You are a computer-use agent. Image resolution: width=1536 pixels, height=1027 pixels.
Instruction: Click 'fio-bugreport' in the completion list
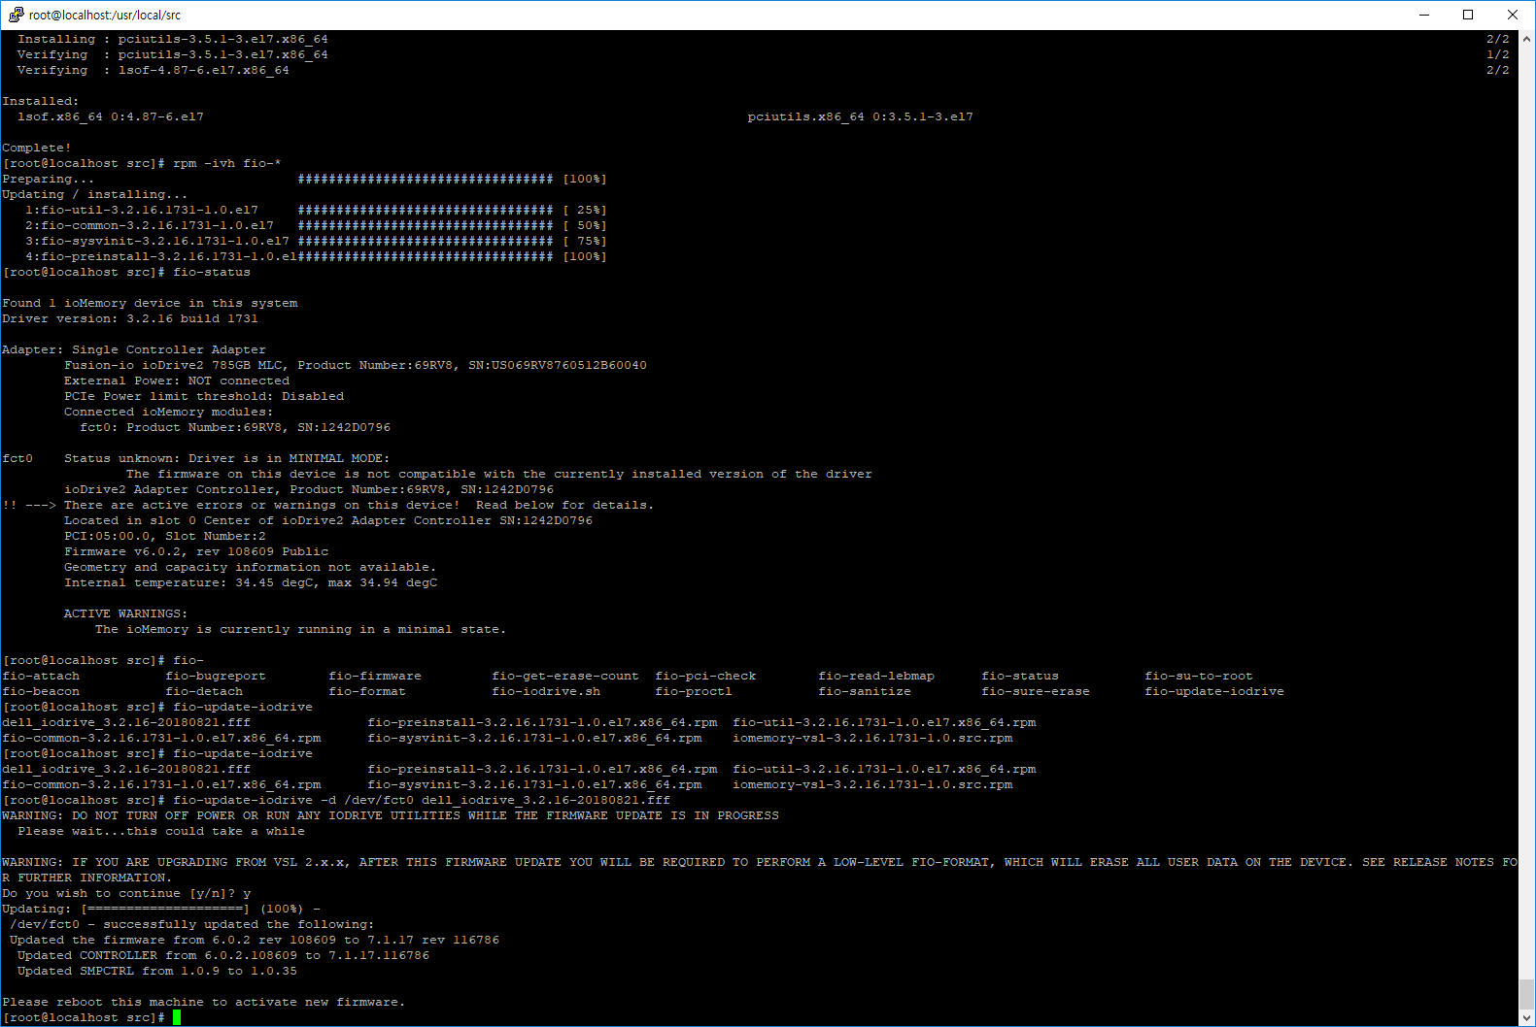pos(216,676)
